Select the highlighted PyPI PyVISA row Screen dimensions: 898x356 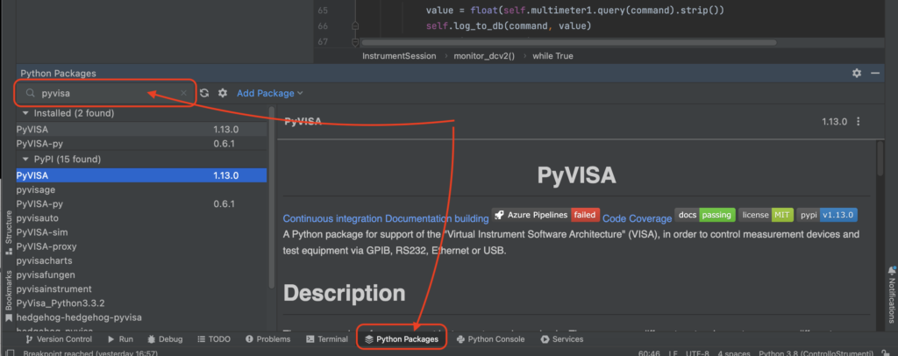tap(141, 175)
